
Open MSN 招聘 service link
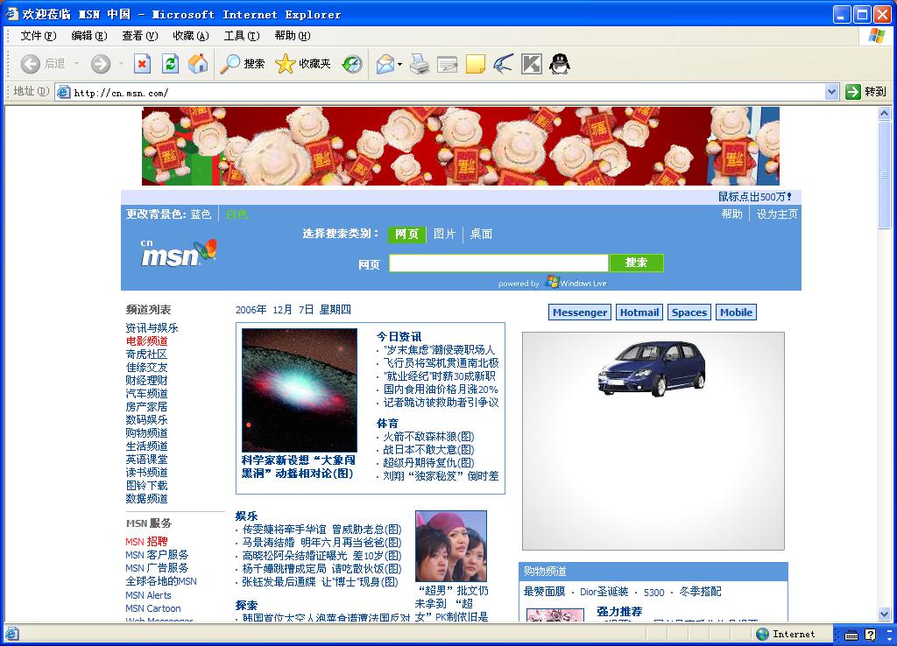(x=146, y=541)
